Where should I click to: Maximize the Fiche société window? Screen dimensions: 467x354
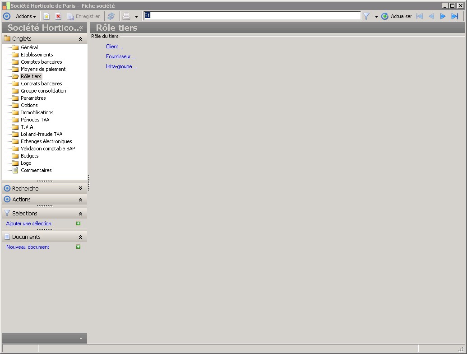(453, 6)
